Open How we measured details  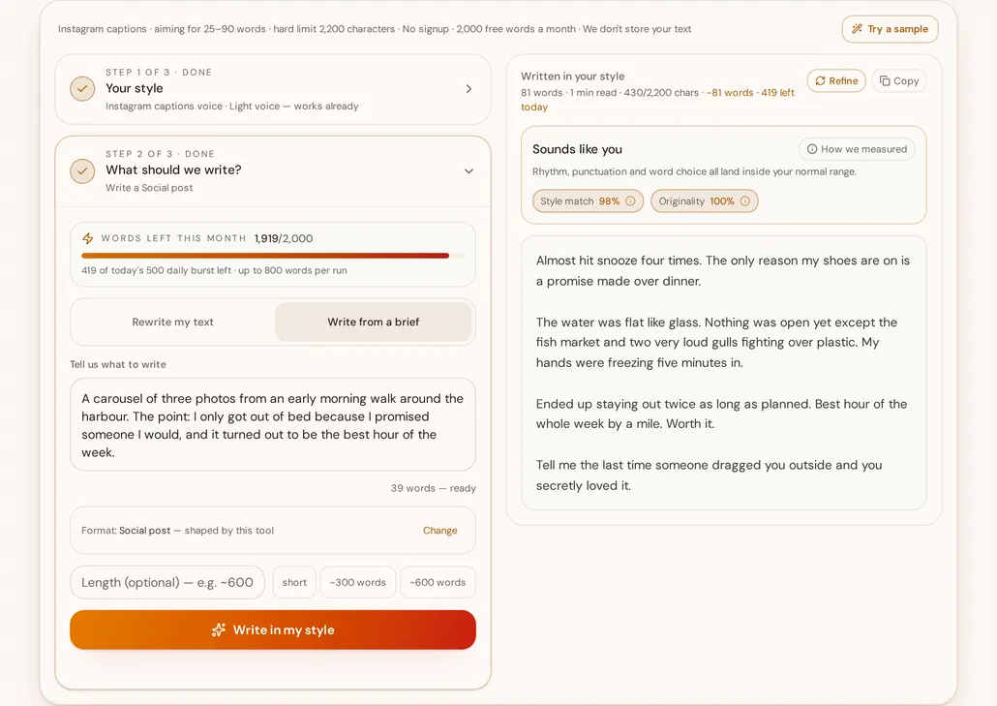click(x=857, y=149)
